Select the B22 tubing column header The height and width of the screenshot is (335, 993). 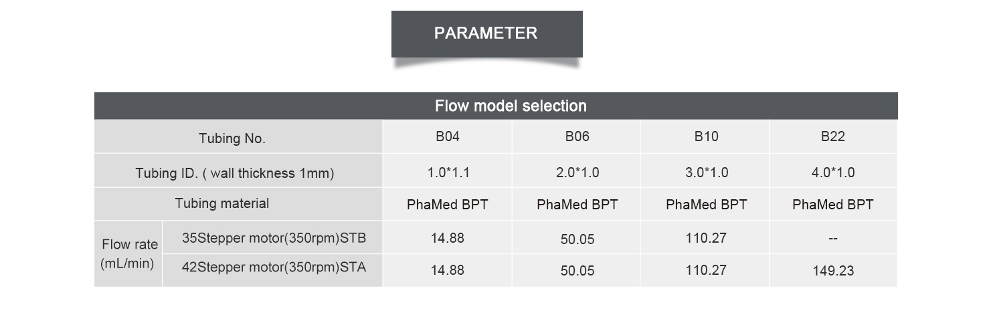click(833, 136)
